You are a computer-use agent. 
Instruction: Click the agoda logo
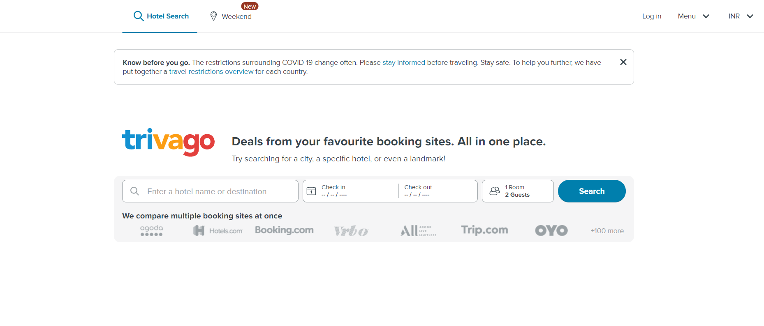tap(151, 230)
